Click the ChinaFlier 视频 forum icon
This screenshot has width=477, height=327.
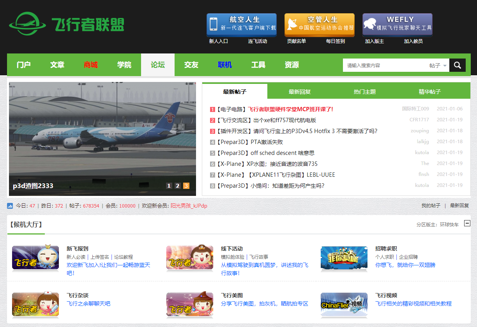point(344,304)
